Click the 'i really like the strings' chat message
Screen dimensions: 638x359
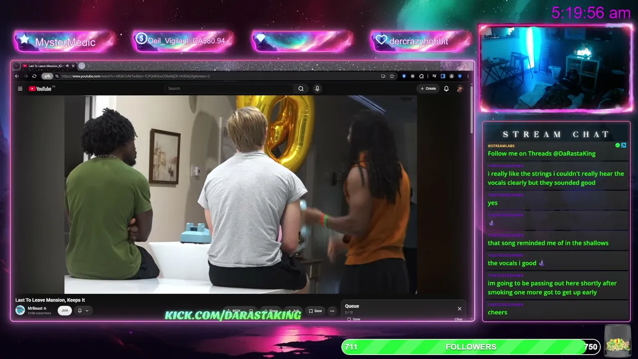click(556, 178)
